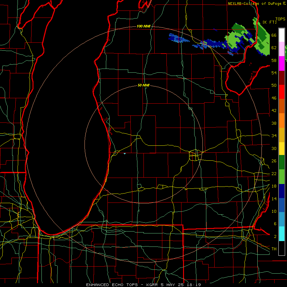Click the 'KGRR' station ID in the caption
The width and height of the screenshot is (287, 287).
pos(152,285)
